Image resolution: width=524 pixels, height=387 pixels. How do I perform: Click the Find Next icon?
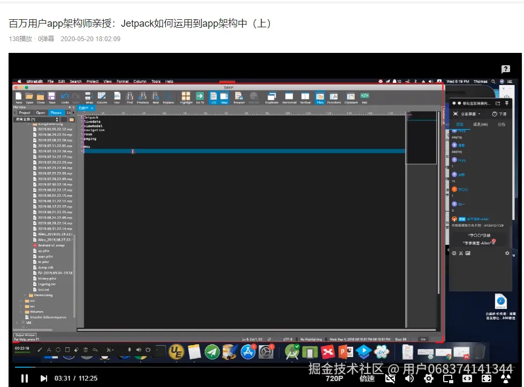(156, 97)
